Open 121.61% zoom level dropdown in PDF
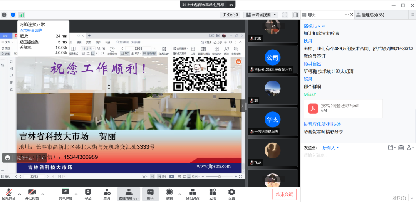 (x=88, y=49)
